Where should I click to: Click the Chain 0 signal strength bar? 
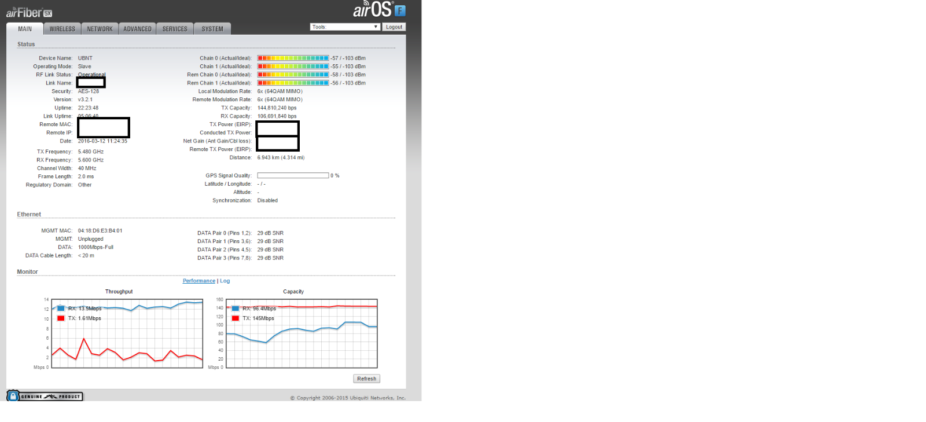click(x=293, y=58)
